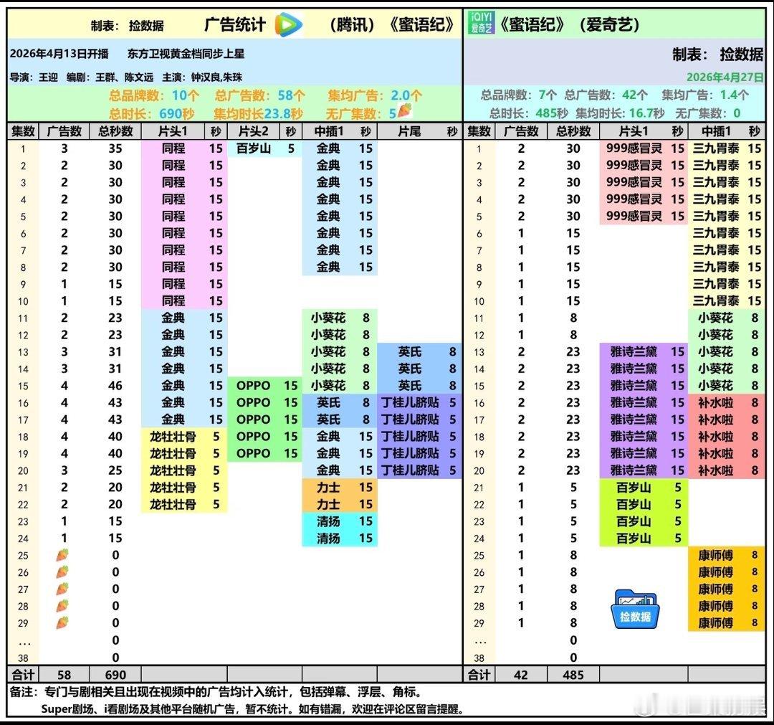774x725 pixels.
Task: Select the carrot icon in Tencent episode 25 row
Action: [x=62, y=555]
